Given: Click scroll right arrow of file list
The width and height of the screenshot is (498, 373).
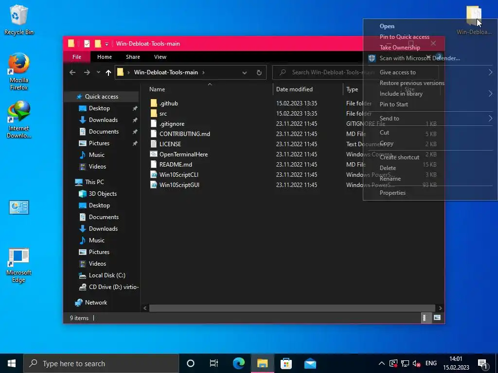Looking at the screenshot, I should (440, 308).
